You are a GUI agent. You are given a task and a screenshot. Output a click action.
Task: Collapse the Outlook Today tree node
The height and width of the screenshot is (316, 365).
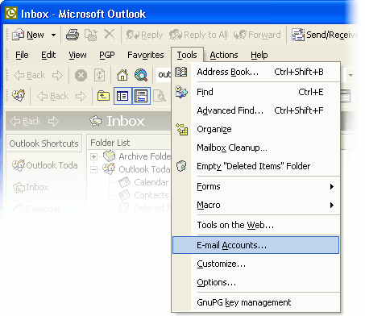(93, 169)
